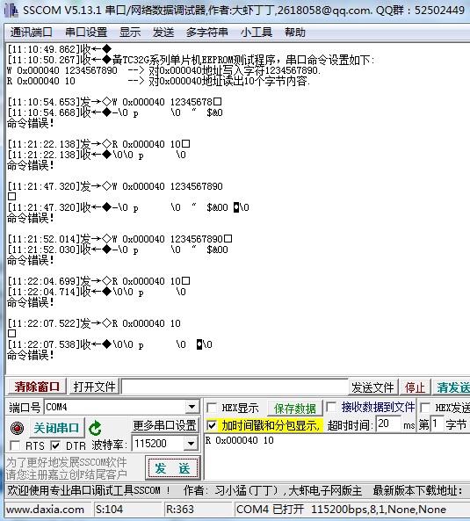
Task: Click the timeout 20 ms input field
Action: point(388,424)
